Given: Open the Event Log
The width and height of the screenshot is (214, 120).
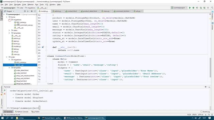Looking at the screenshot, I should tap(205, 112).
